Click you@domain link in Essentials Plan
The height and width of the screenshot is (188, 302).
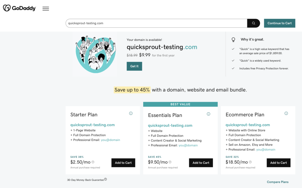tap(188, 145)
